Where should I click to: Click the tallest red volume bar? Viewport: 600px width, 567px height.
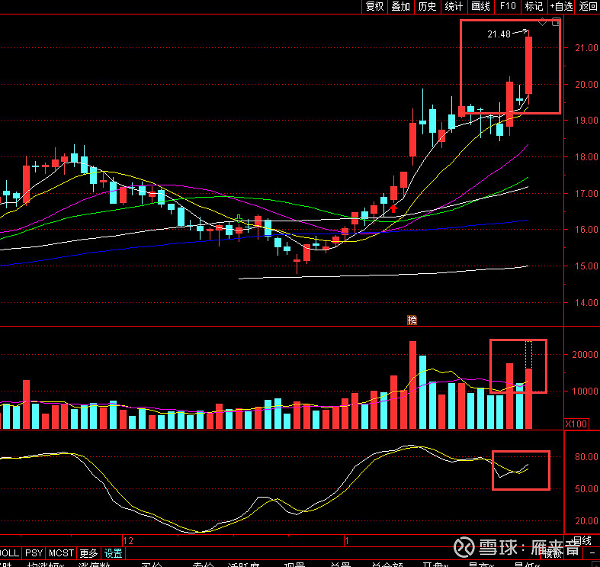pos(412,385)
